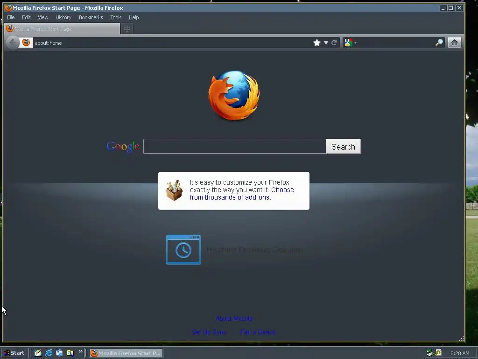Open the About Mozilla link
Viewport: 478px width, 359px height.
pyautogui.click(x=234, y=318)
